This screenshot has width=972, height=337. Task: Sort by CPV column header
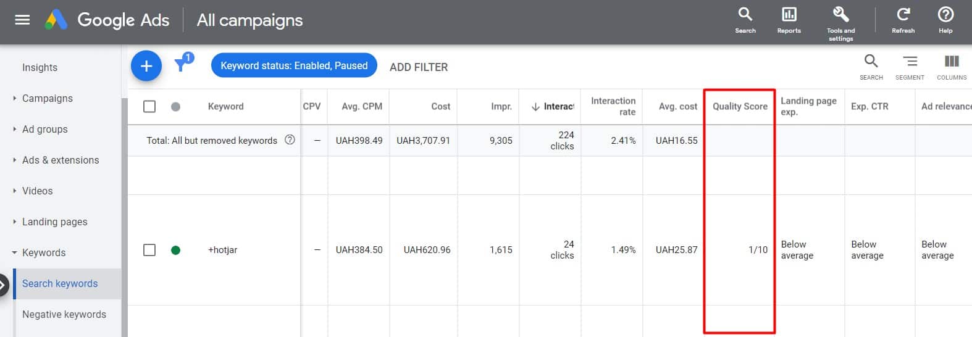click(312, 106)
